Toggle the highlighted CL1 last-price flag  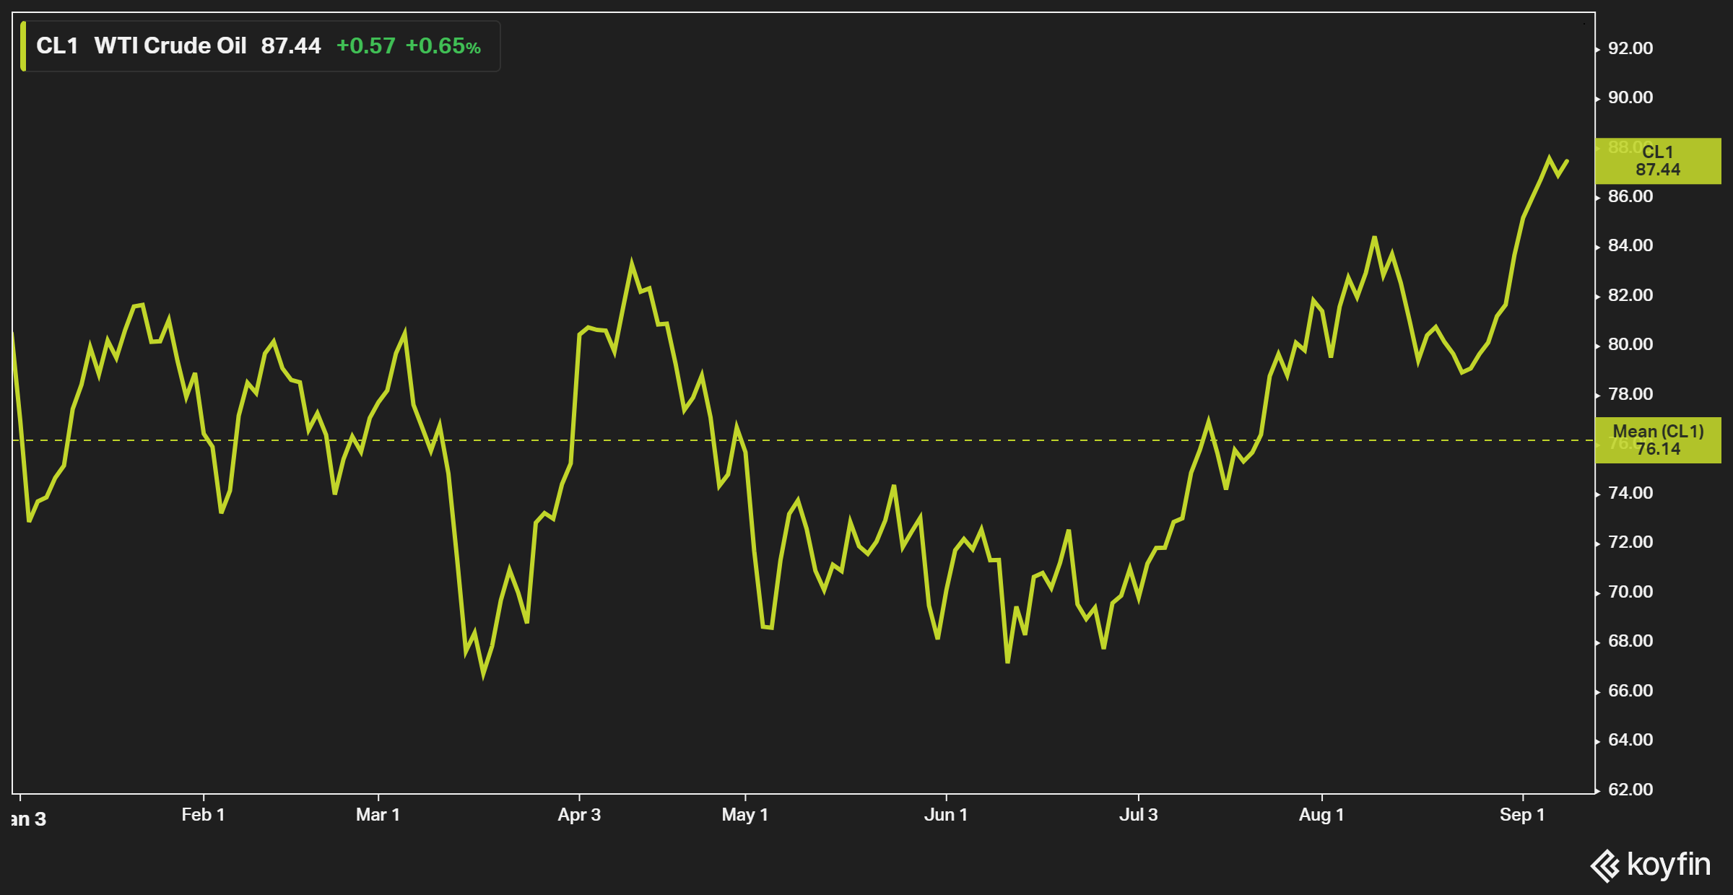[1657, 160]
